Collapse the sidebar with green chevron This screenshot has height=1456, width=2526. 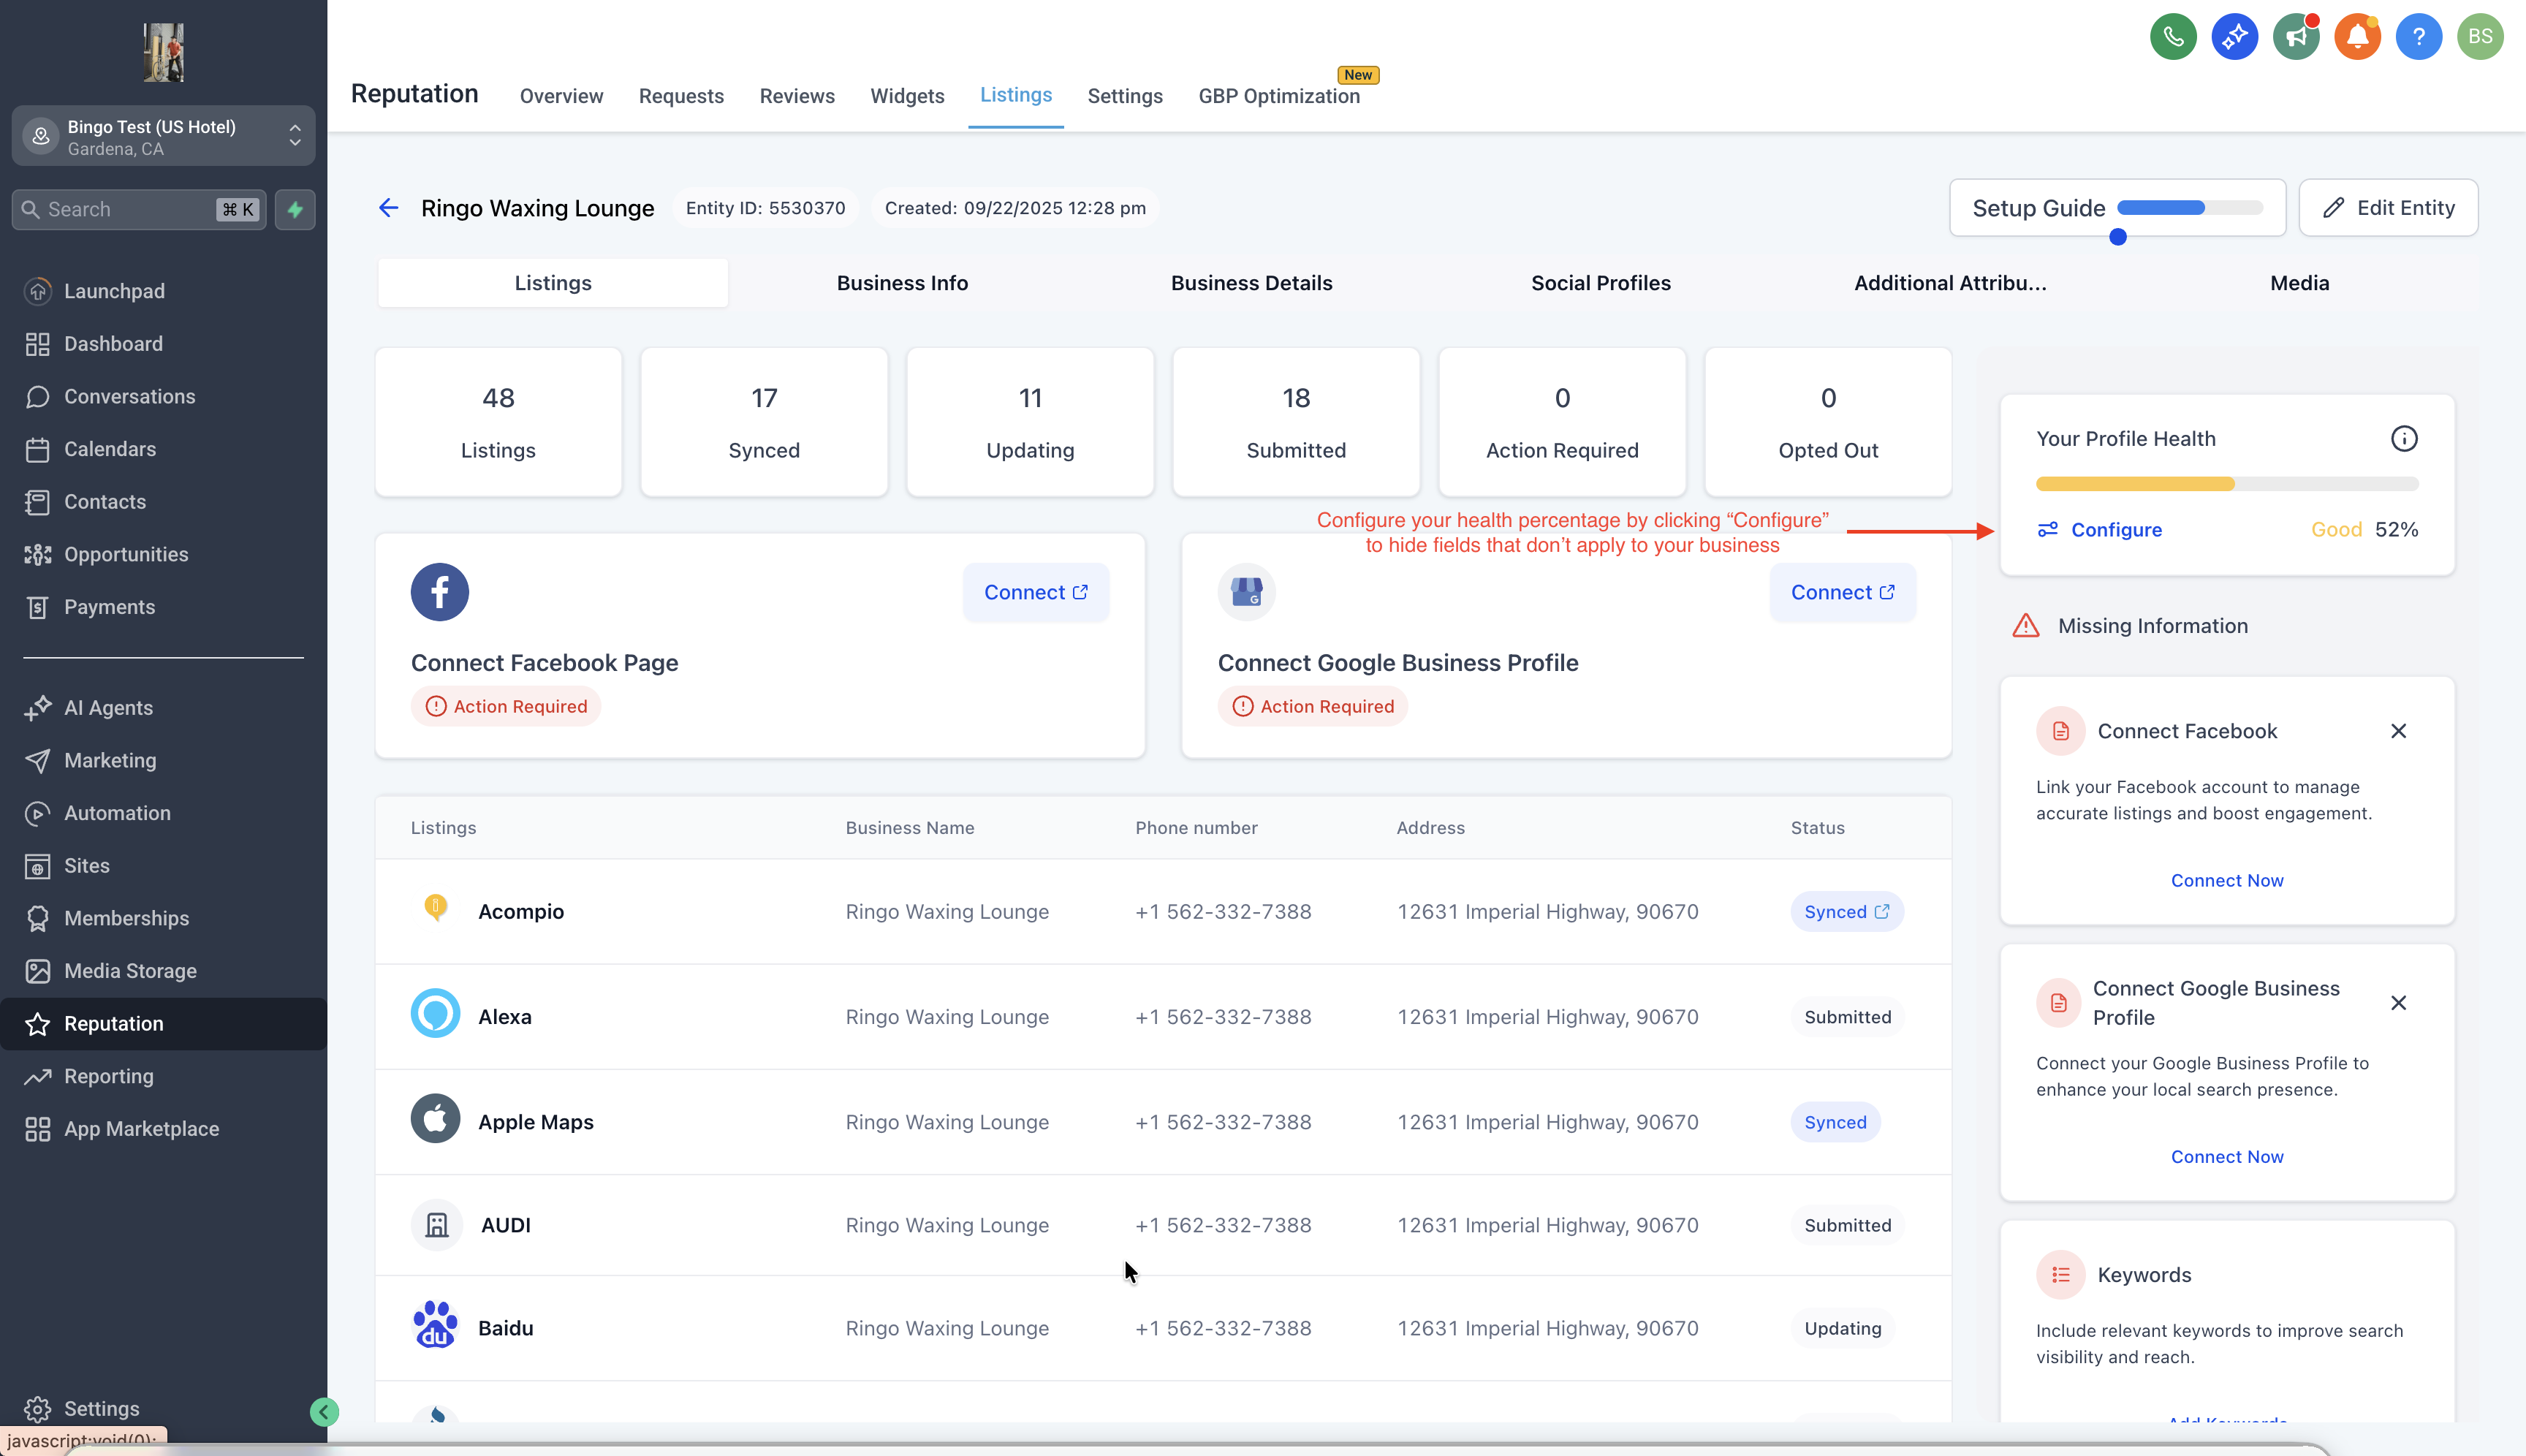tap(324, 1411)
